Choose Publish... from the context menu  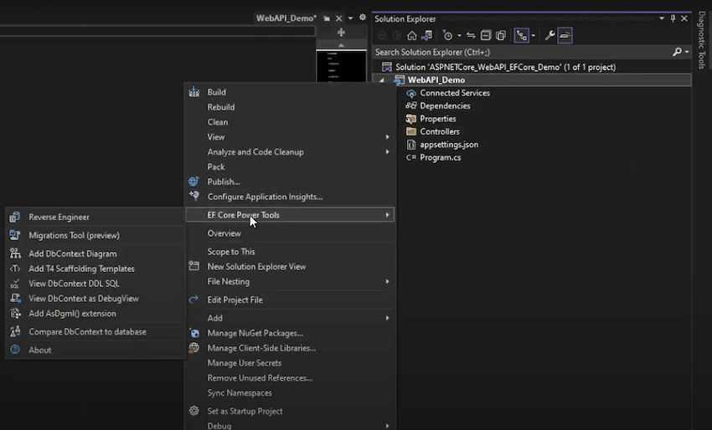pos(290,182)
